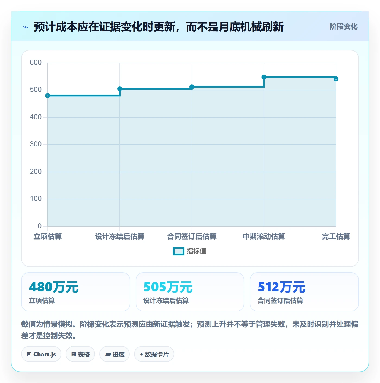Select the 设计冻结后估算 data point on the chart

(120, 89)
